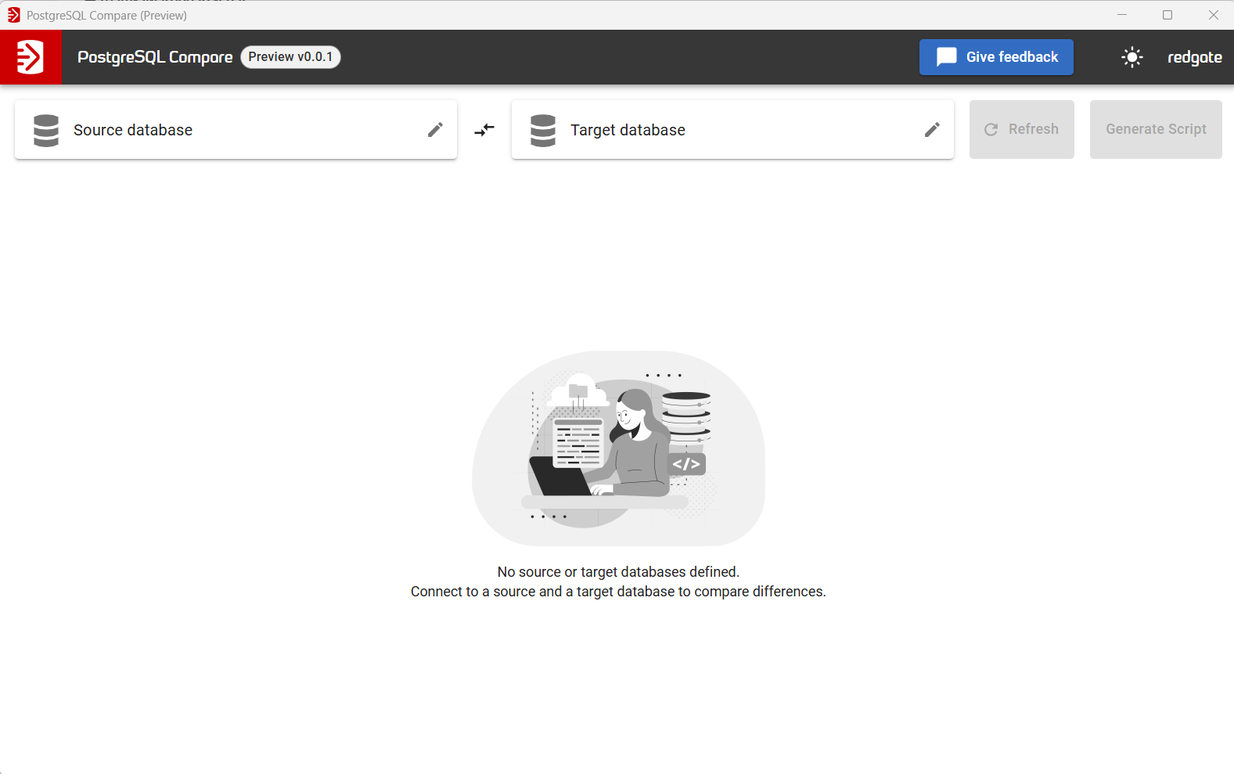Select the Target database label text
Screen dimensions: 1234x774
click(x=628, y=130)
